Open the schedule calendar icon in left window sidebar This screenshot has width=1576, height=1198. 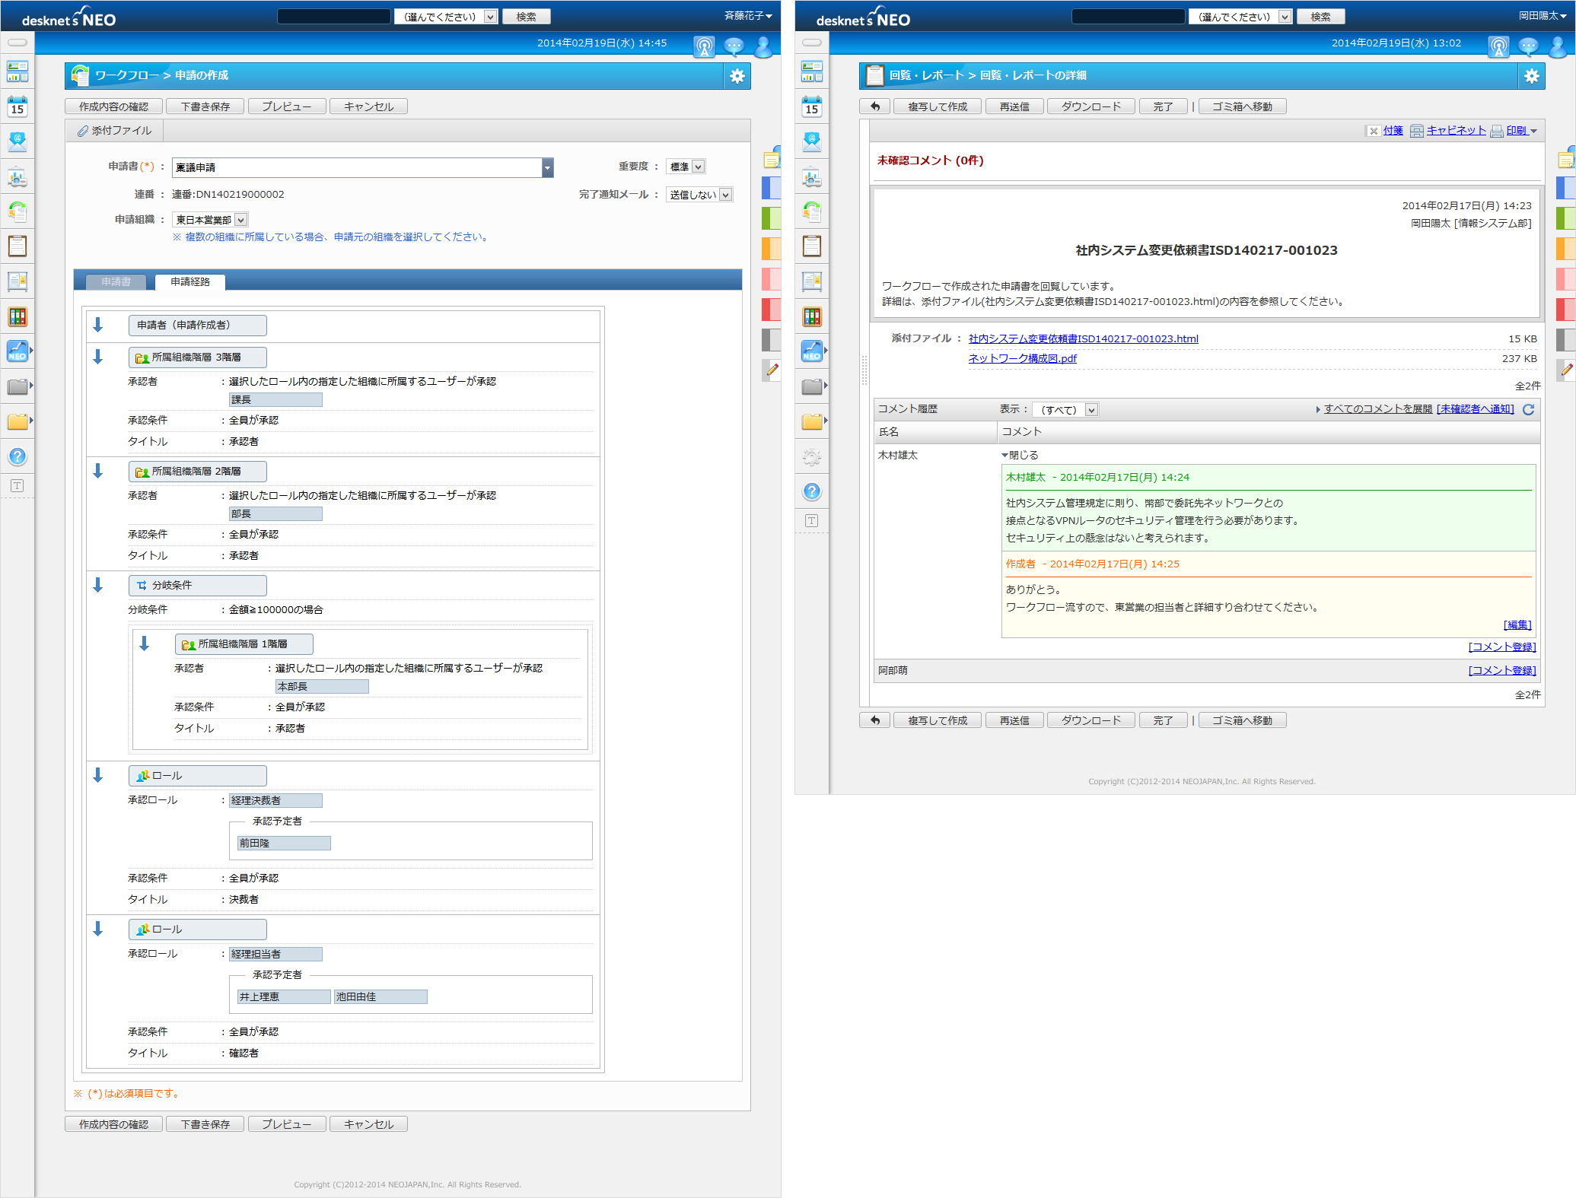click(x=18, y=106)
